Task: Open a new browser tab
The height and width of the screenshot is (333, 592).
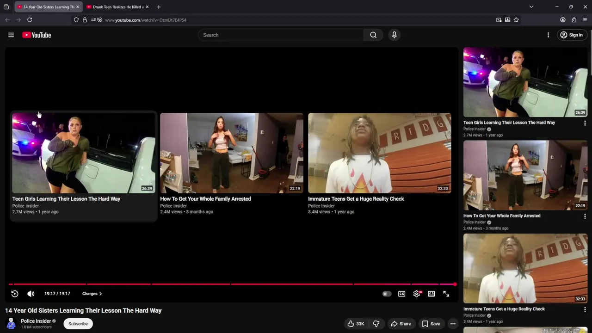Action: point(159,7)
